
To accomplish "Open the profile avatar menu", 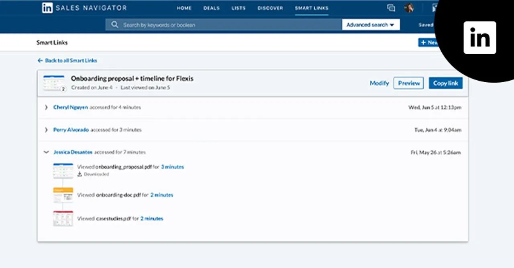I will click(409, 8).
